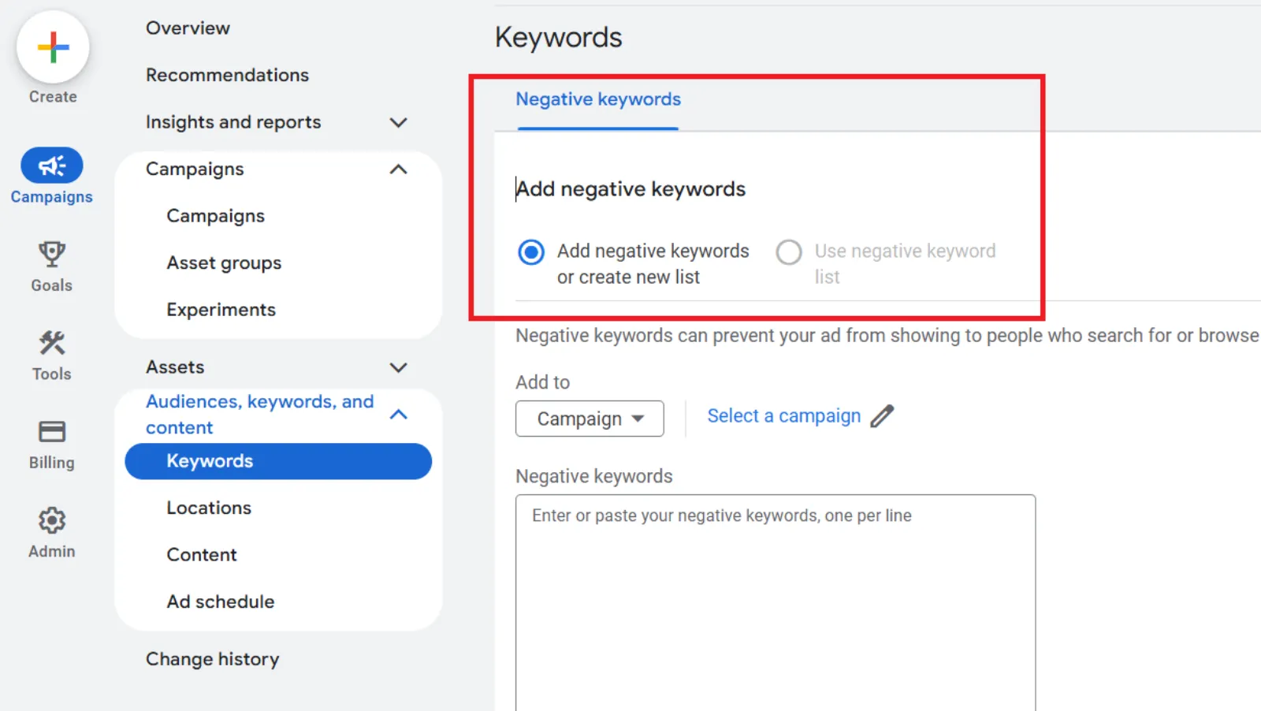Open the Campaign dropdown under Add to
The width and height of the screenshot is (1261, 711).
[590, 419]
